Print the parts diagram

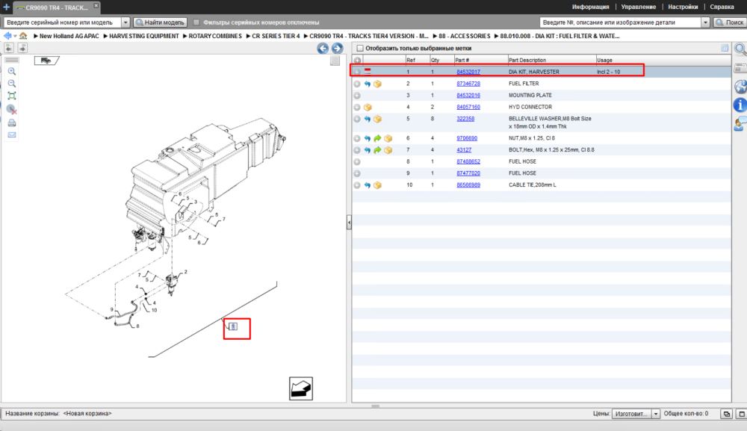point(12,123)
